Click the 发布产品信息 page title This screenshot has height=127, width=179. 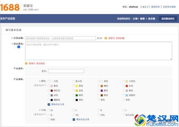(8, 19)
